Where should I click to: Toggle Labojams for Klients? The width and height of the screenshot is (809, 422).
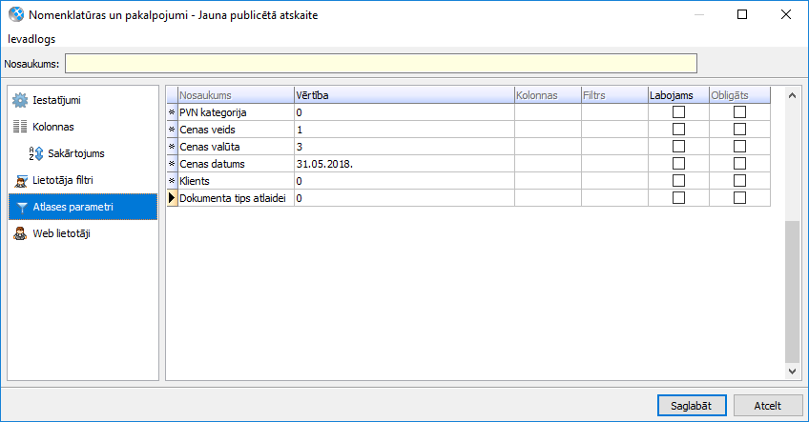[x=678, y=180]
